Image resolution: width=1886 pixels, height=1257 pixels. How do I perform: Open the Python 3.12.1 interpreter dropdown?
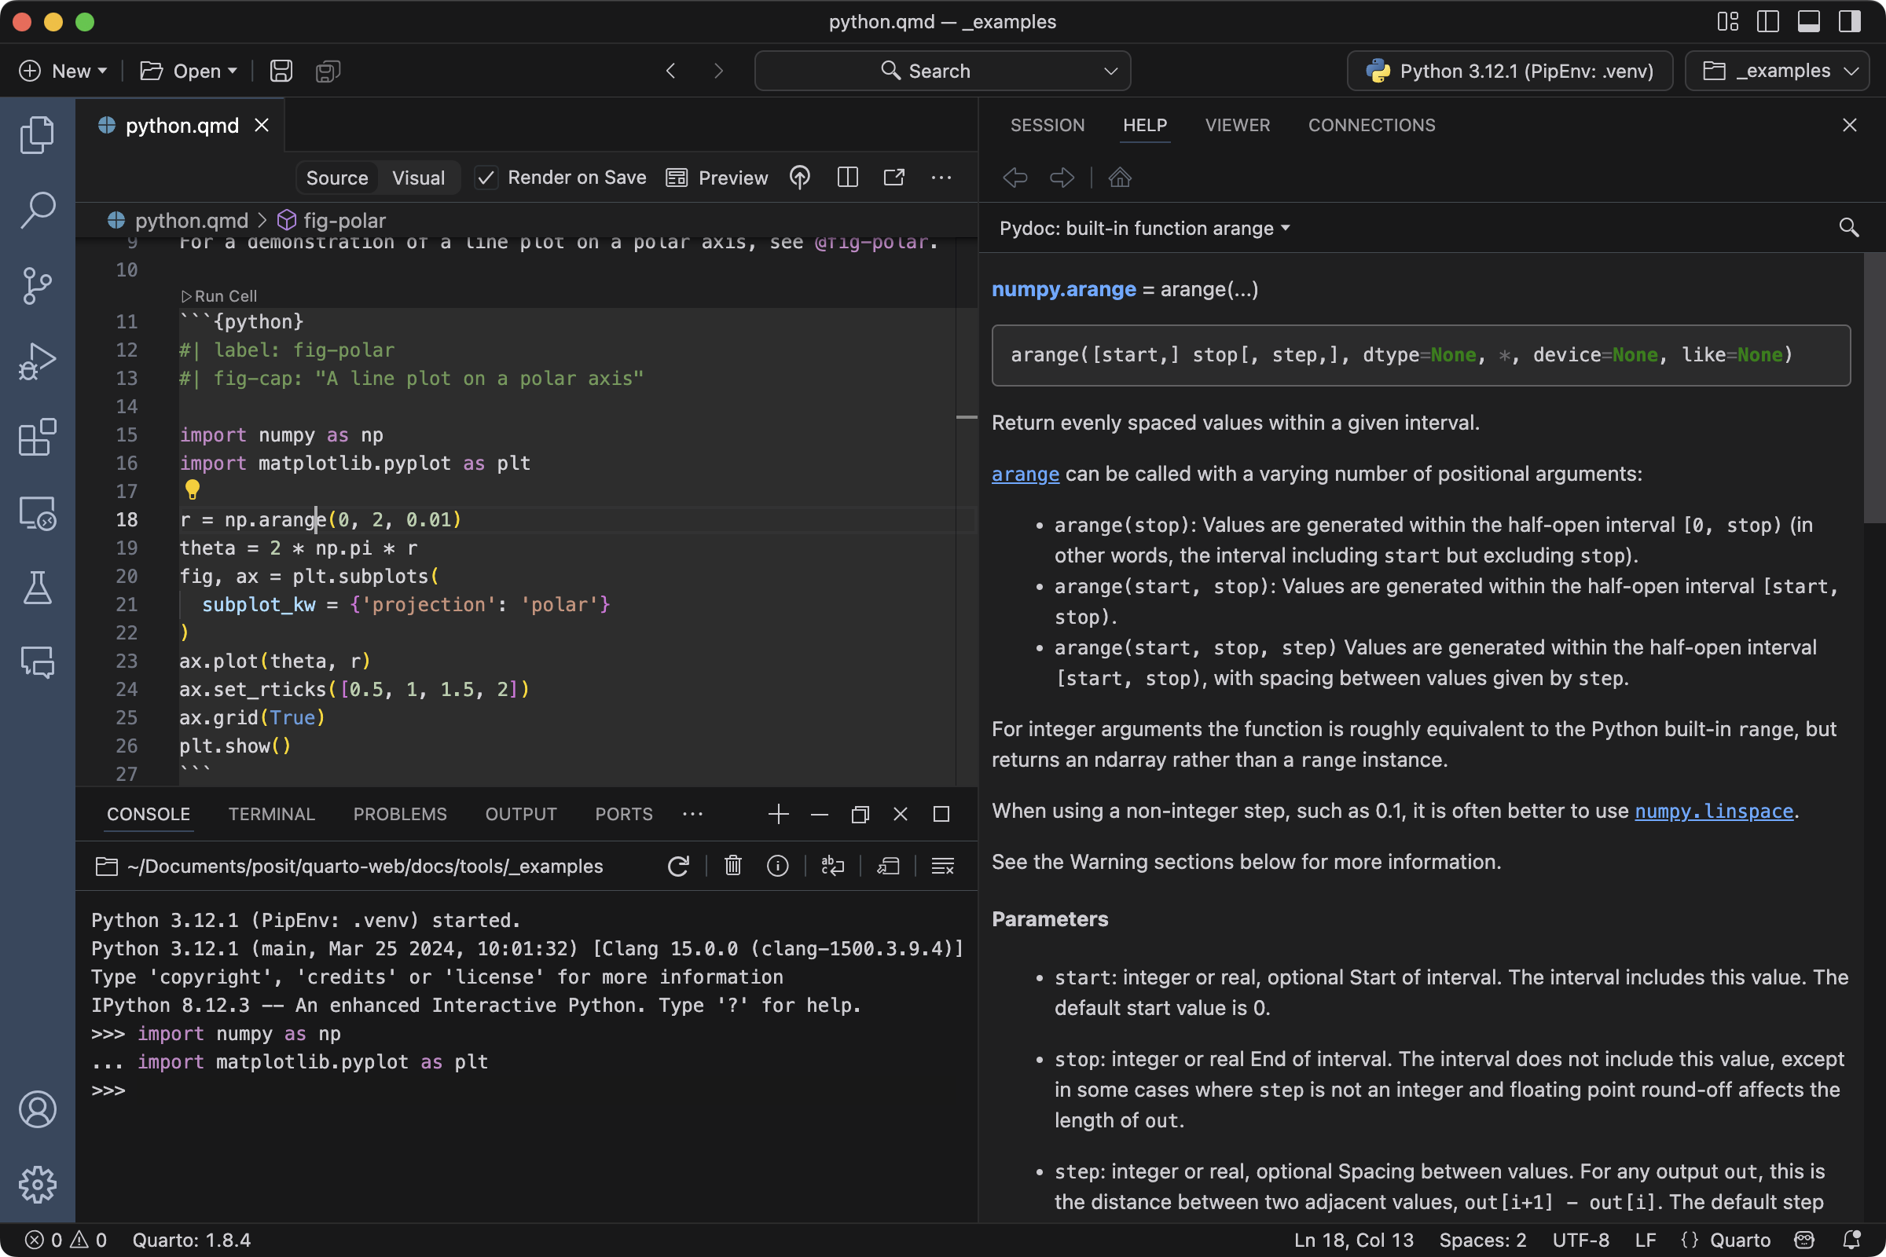pos(1508,71)
